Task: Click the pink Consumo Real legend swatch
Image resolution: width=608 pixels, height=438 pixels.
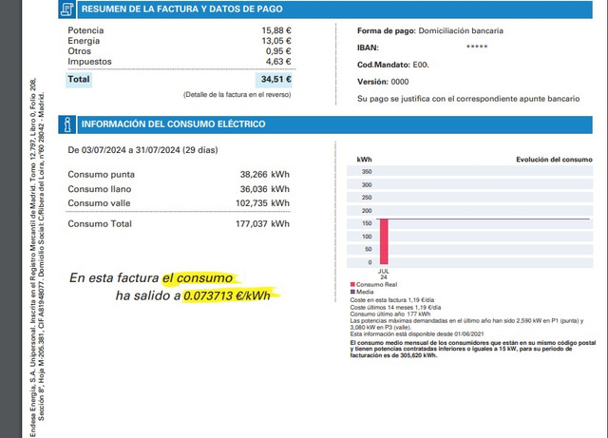Action: pos(352,284)
